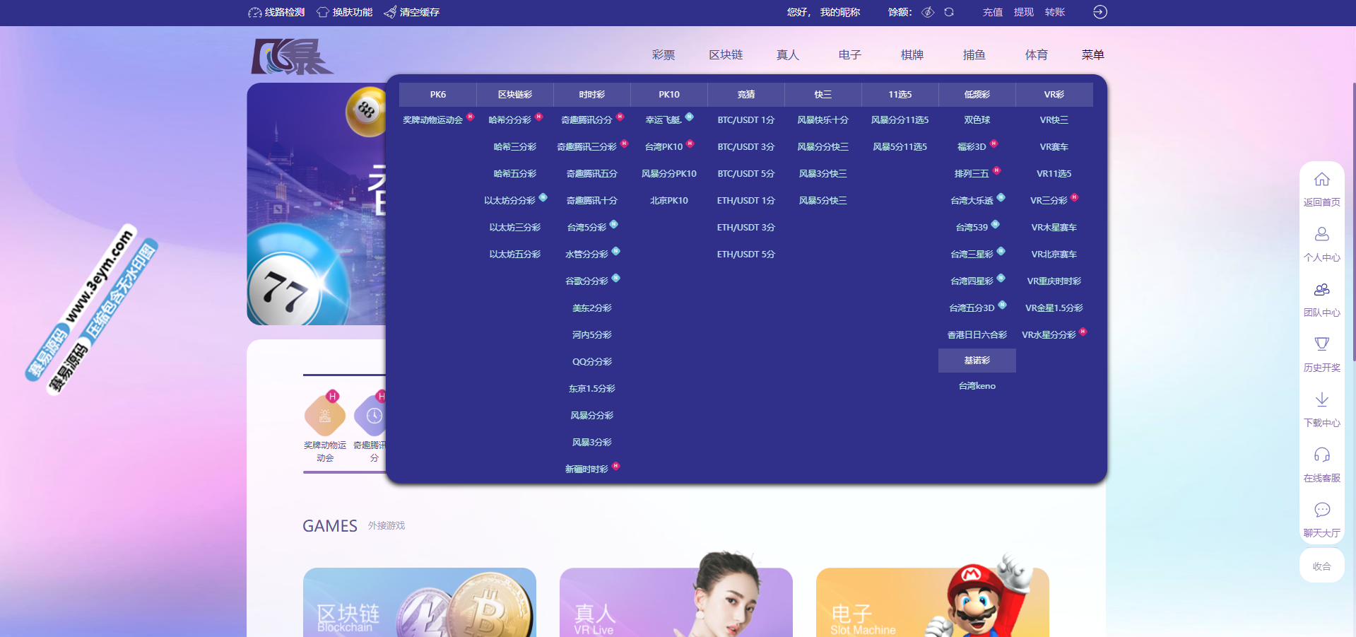Open 返回首页 home icon in sidebar
This screenshot has width=1356, height=637.
point(1321,180)
